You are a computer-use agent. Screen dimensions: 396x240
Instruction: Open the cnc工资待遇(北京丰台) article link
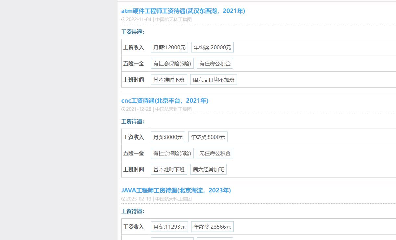point(165,100)
